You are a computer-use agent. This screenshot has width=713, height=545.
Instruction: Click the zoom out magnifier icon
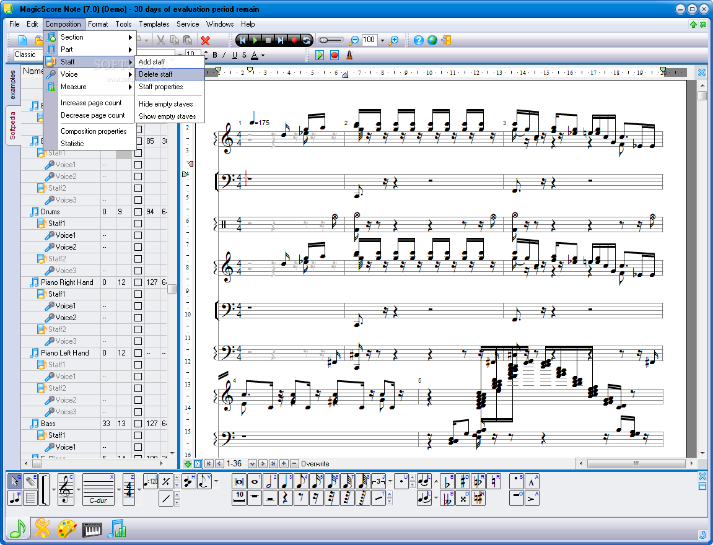click(x=353, y=40)
